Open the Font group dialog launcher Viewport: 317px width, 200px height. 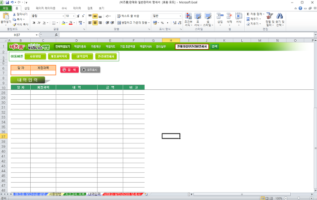[x=84, y=29]
